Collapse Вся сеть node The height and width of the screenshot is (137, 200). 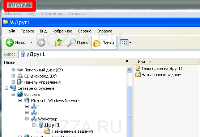[13, 94]
